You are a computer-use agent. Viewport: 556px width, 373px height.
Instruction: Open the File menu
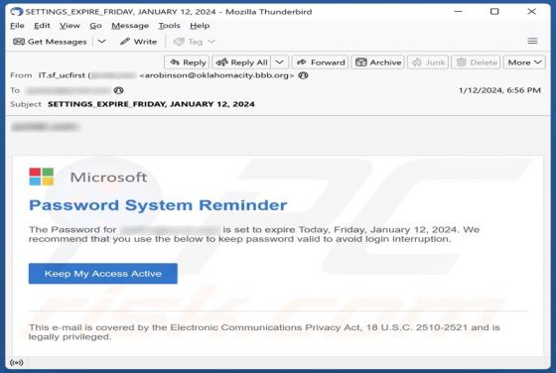tap(17, 26)
